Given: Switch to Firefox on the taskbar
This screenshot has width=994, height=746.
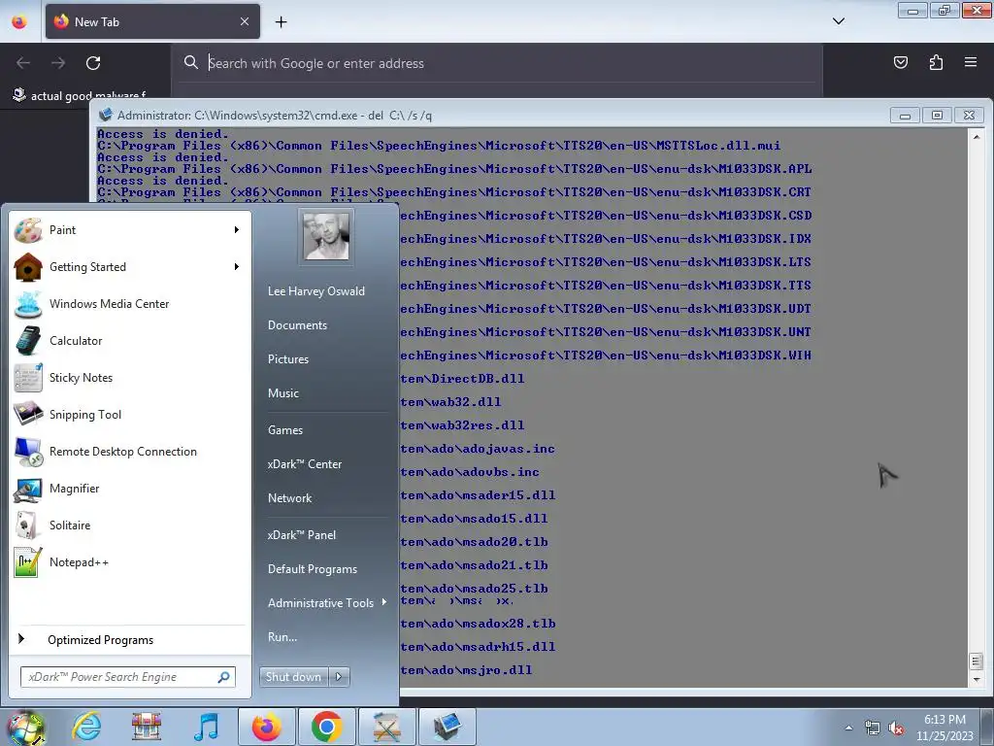Looking at the screenshot, I should [266, 727].
